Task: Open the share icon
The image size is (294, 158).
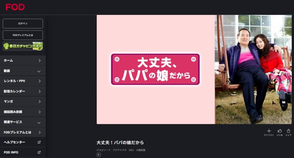Action: (288, 131)
